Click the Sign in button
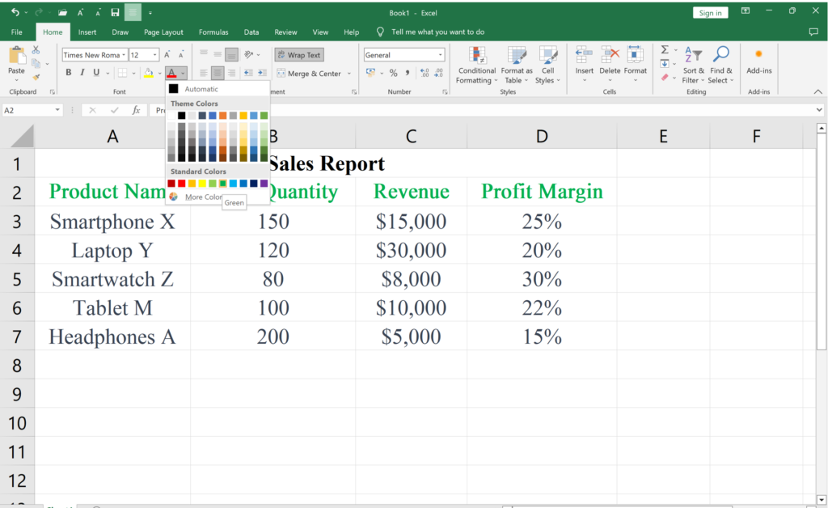This screenshot has width=828, height=508. [x=710, y=12]
